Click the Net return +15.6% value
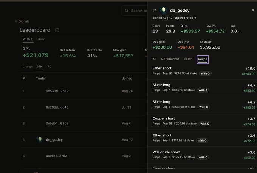 [x=68, y=56]
